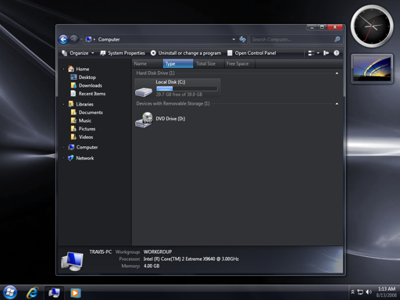Image resolution: width=400 pixels, height=300 pixels.
Task: Click the WORKGROUP value in details pane
Action: click(x=158, y=252)
